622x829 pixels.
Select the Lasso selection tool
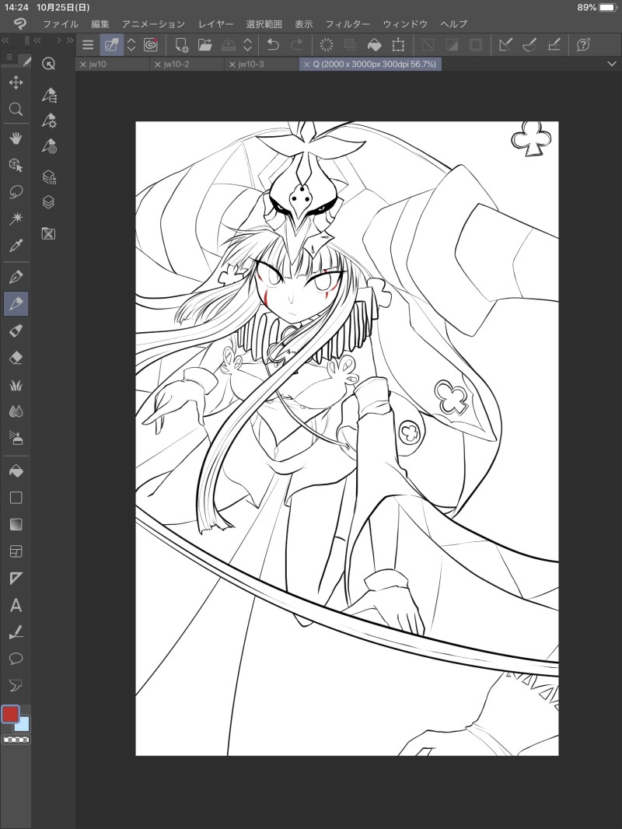16,192
